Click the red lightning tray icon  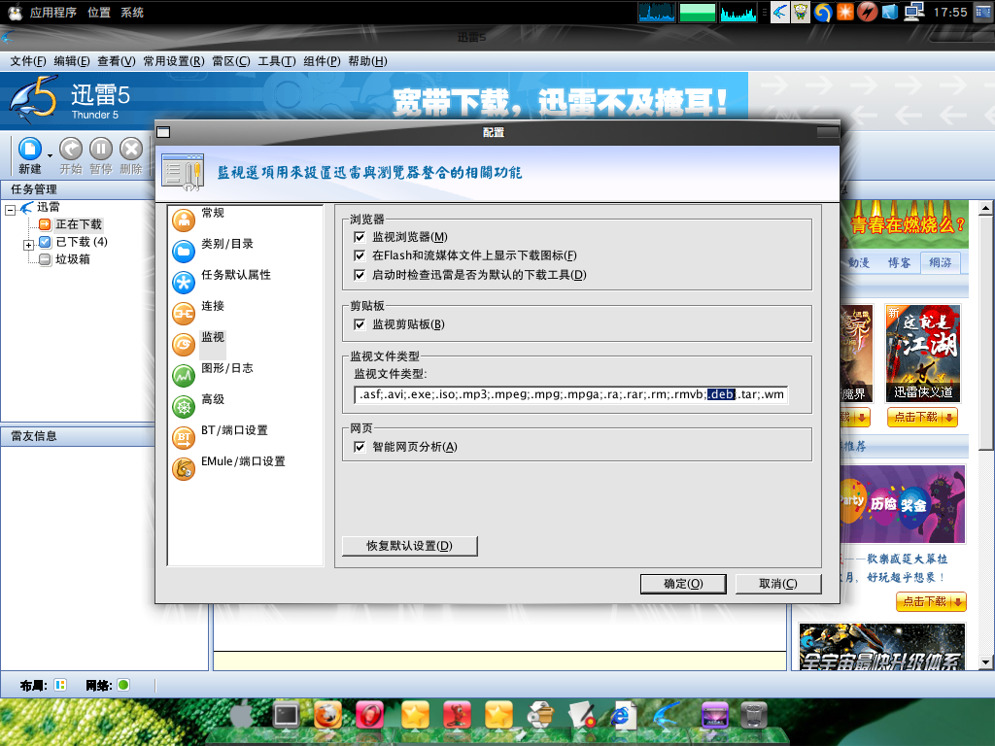click(x=867, y=12)
